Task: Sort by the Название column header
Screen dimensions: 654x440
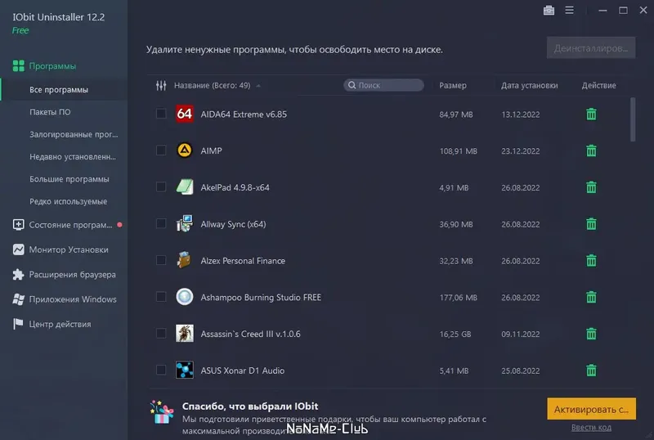Action: (x=213, y=86)
